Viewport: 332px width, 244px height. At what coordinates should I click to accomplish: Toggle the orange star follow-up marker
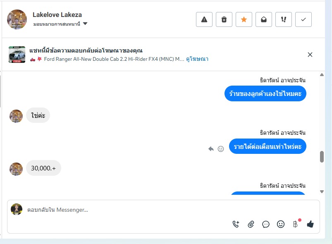pyautogui.click(x=244, y=19)
